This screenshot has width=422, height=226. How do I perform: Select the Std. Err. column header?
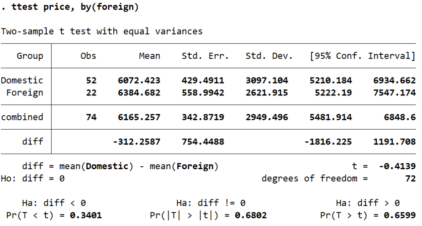click(205, 56)
